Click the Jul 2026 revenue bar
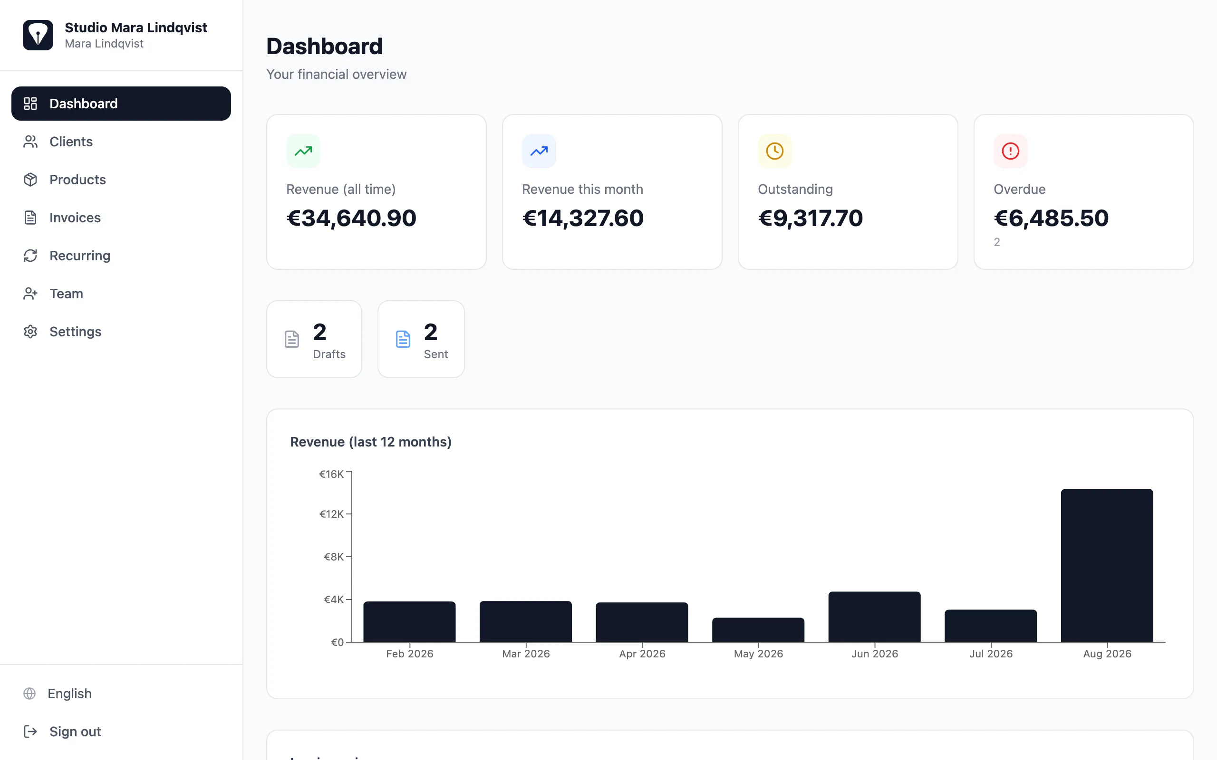 (991, 626)
